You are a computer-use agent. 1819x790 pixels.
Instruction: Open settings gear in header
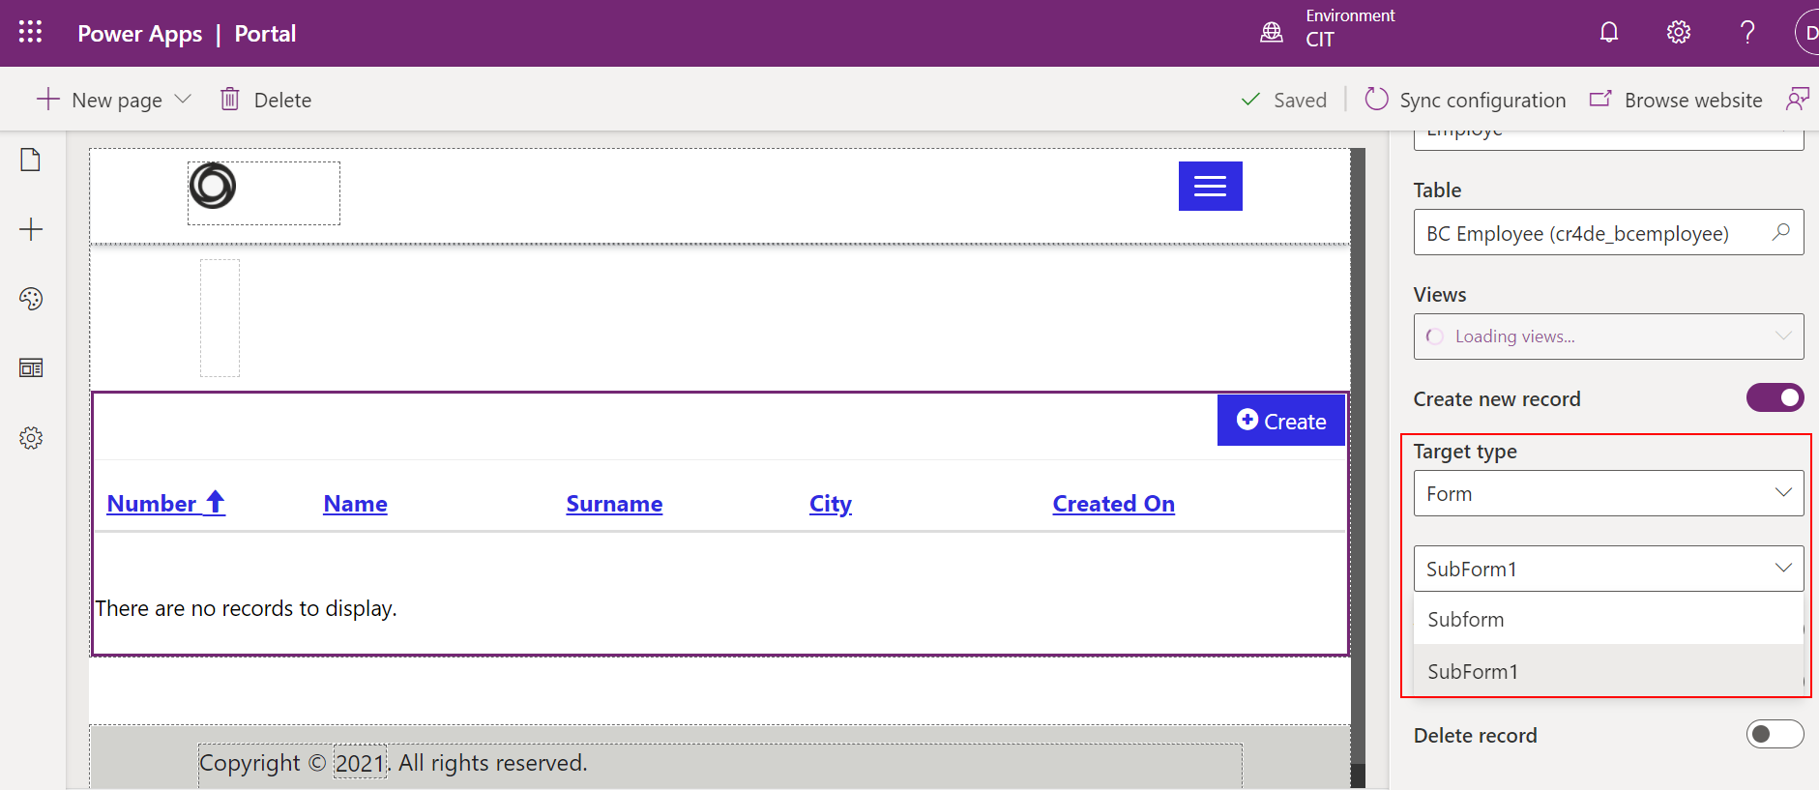pos(1679,33)
